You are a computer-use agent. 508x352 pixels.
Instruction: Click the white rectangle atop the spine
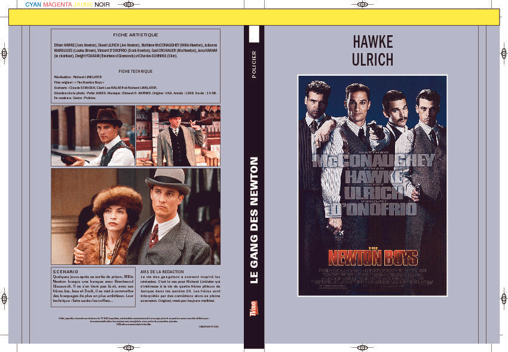pos(254,34)
